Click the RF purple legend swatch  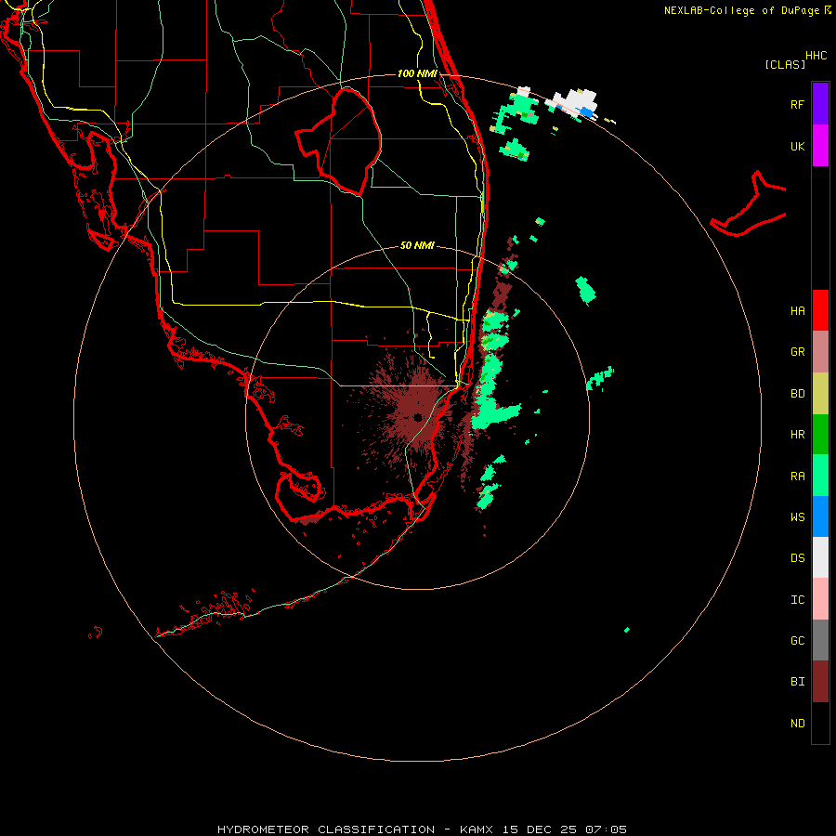[820, 104]
